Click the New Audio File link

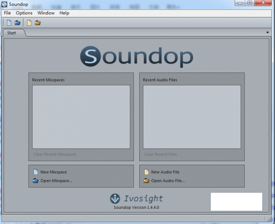tap(165, 172)
